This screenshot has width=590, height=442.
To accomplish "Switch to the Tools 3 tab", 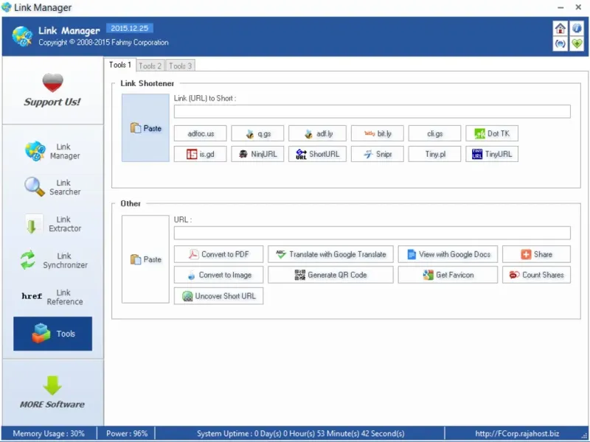I will (x=180, y=66).
